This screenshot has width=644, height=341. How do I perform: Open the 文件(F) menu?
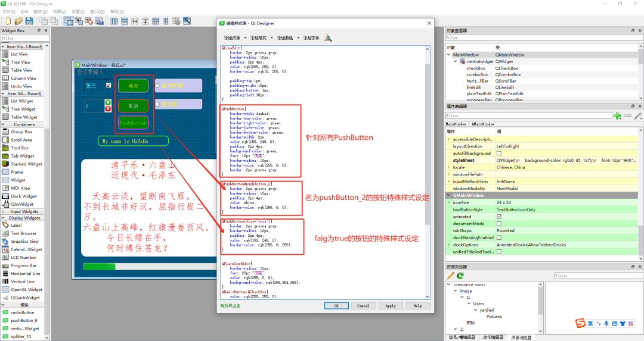click(9, 11)
